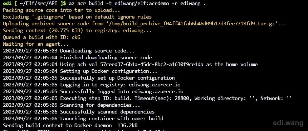This screenshot has height=131, width=308.
Task: Click 'ediwang.azurecr.io' in the Logging in line
Action: tap(155, 85)
